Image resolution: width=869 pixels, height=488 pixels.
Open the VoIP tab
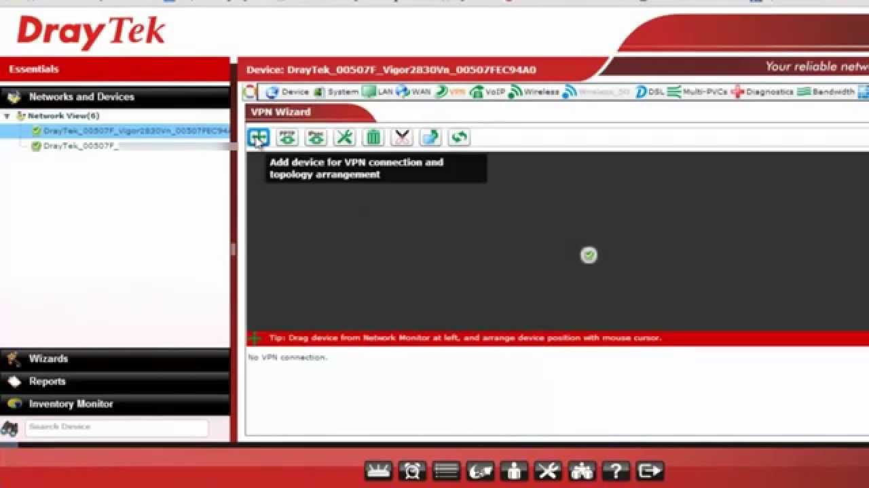click(x=487, y=91)
